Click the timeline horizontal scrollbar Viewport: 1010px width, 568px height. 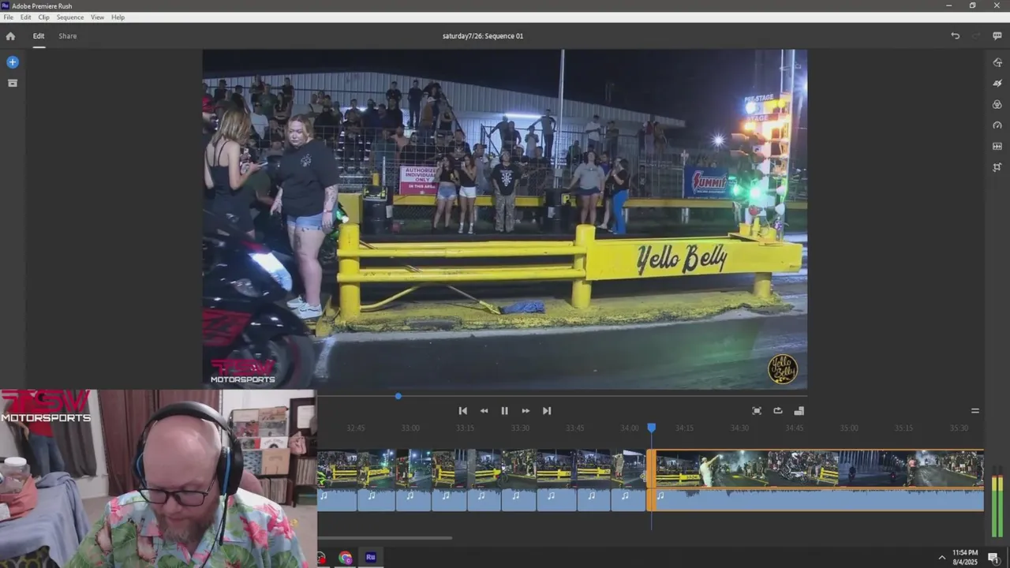385,538
